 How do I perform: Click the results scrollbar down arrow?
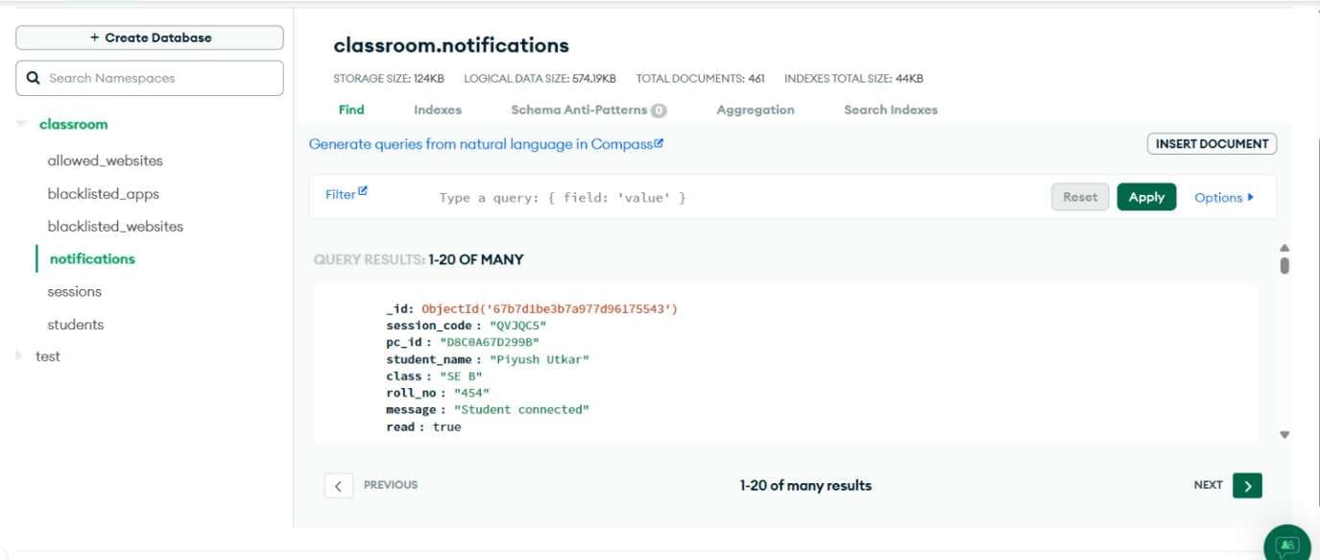pyautogui.click(x=1284, y=435)
